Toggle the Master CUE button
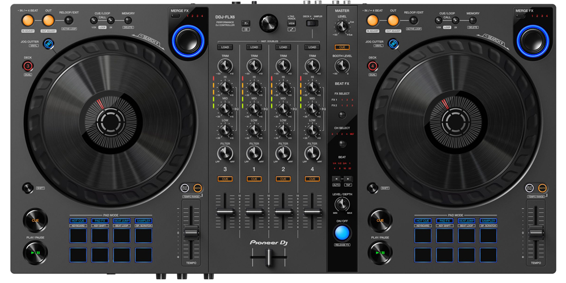This screenshot has width=566, height=283. click(x=342, y=48)
